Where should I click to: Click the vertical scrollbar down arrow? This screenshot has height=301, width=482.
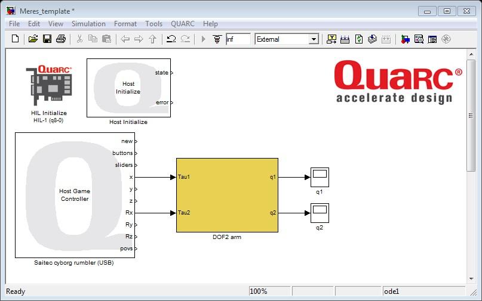coord(471,279)
